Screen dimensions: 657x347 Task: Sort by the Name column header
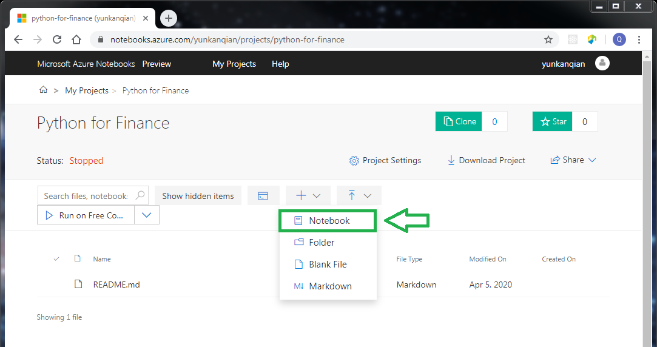[x=102, y=259]
